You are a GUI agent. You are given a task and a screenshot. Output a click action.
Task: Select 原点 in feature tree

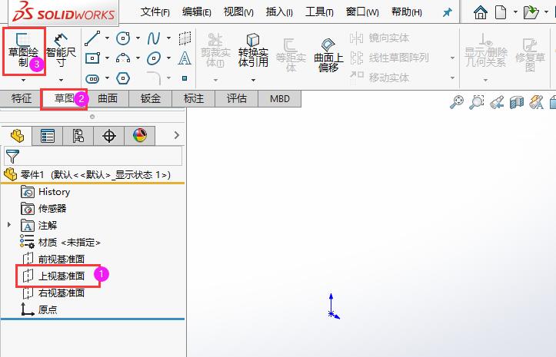39,309
